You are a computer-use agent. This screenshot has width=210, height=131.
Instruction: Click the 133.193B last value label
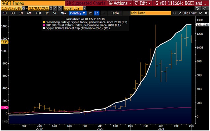pyautogui.click(x=202, y=25)
